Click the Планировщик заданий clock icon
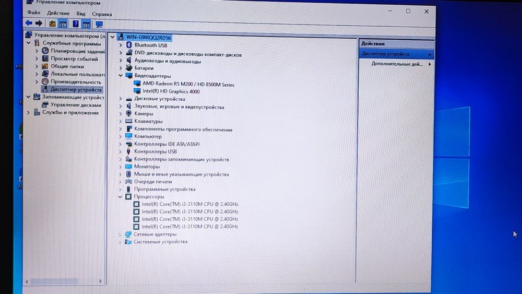 point(45,51)
